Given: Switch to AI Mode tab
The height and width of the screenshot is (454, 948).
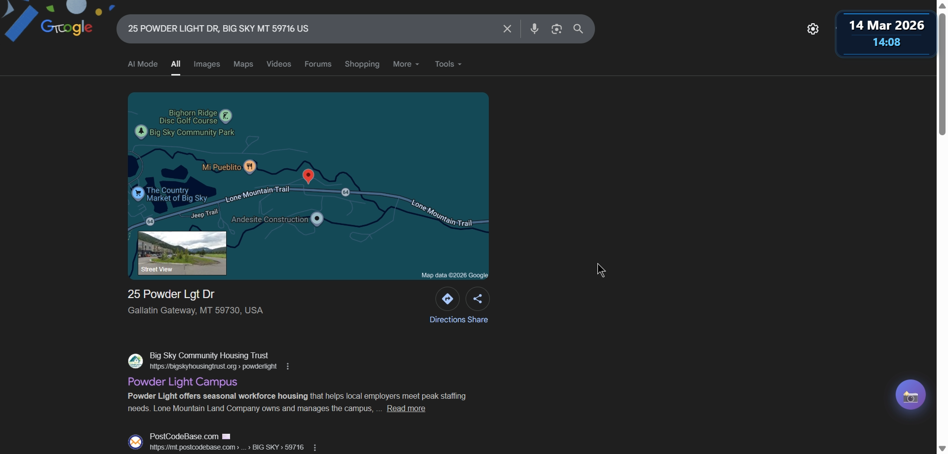Looking at the screenshot, I should click(143, 64).
